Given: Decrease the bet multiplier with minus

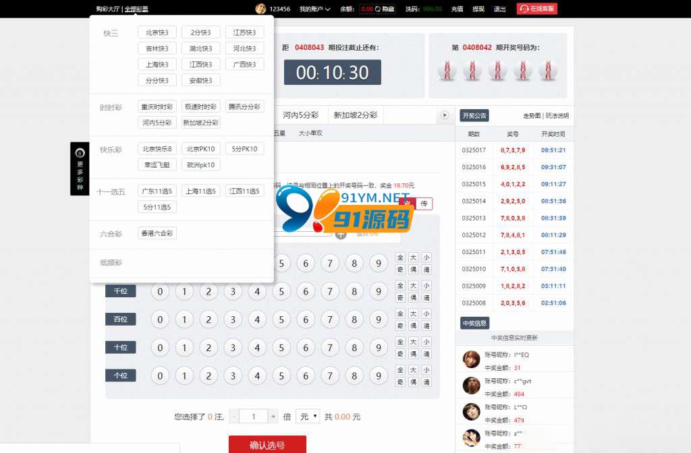Looking at the screenshot, I should (234, 417).
